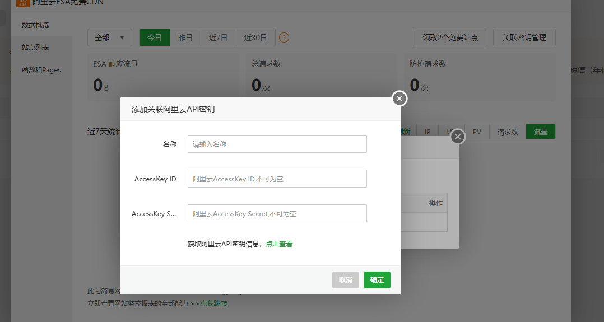Select the 今日 time range tab

pos(155,38)
